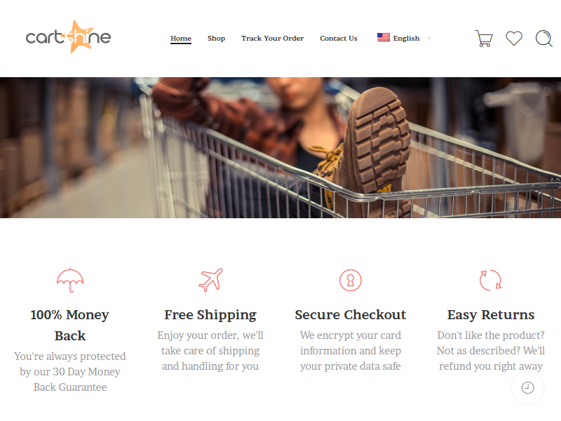Image resolution: width=561 pixels, height=421 pixels.
Task: Click the cartshine logo
Action: click(68, 37)
